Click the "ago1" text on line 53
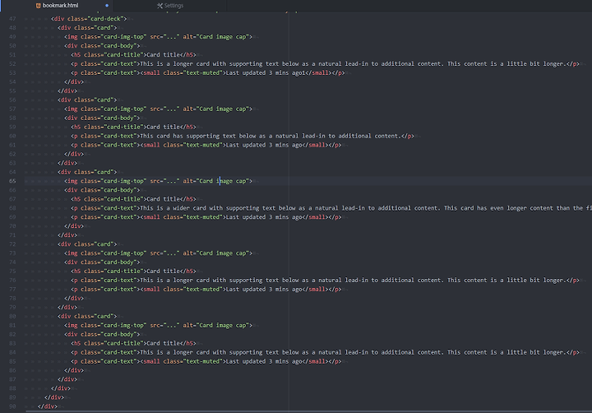This screenshot has height=413, width=592. point(298,73)
